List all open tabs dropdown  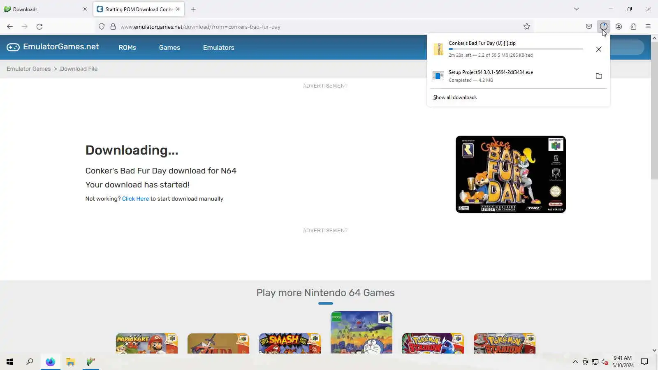coord(577,9)
